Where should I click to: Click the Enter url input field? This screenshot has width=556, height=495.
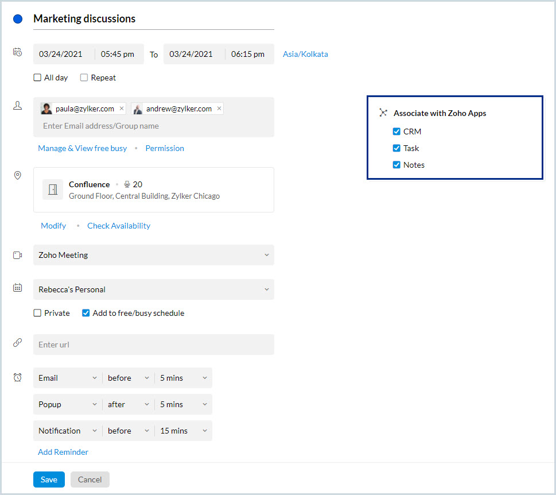[153, 345]
